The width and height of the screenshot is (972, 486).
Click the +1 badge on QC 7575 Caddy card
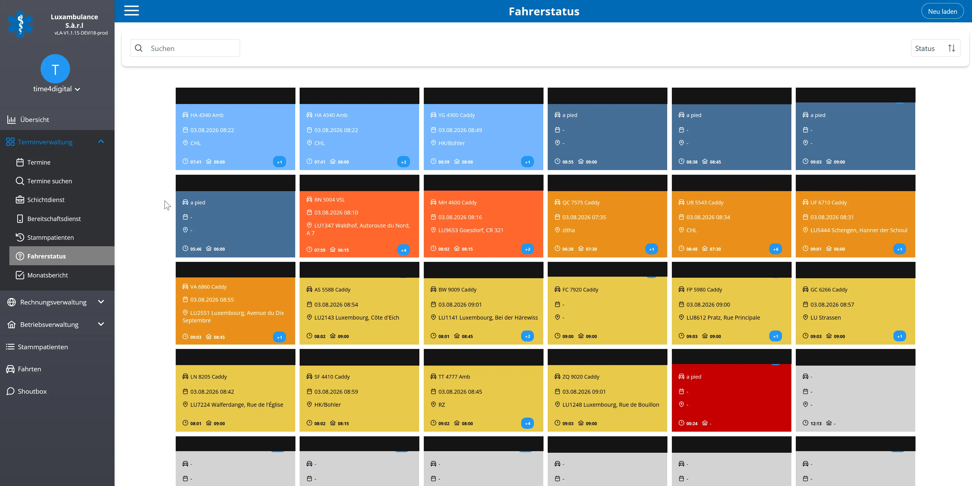(652, 249)
